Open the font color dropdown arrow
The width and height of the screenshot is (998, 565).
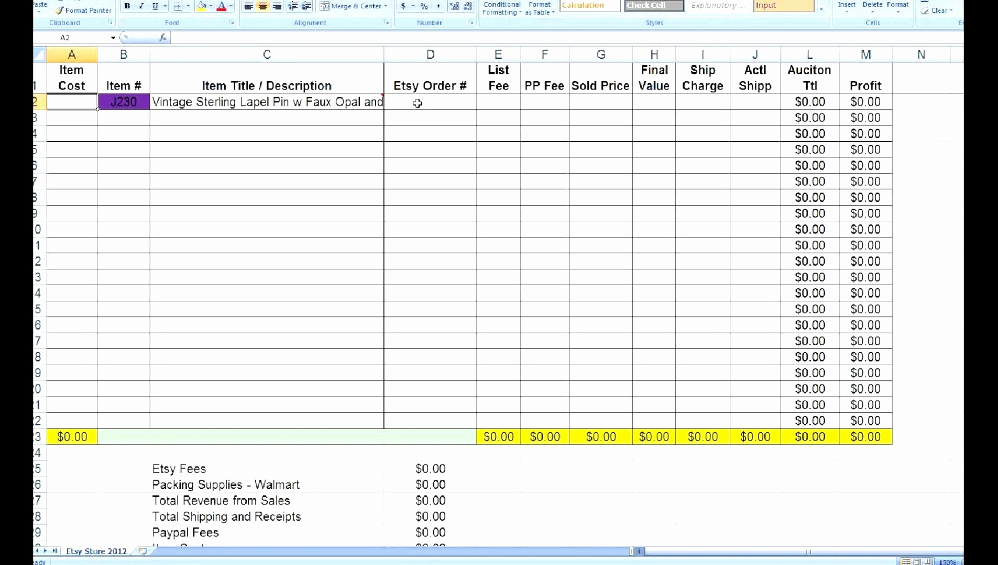231,6
